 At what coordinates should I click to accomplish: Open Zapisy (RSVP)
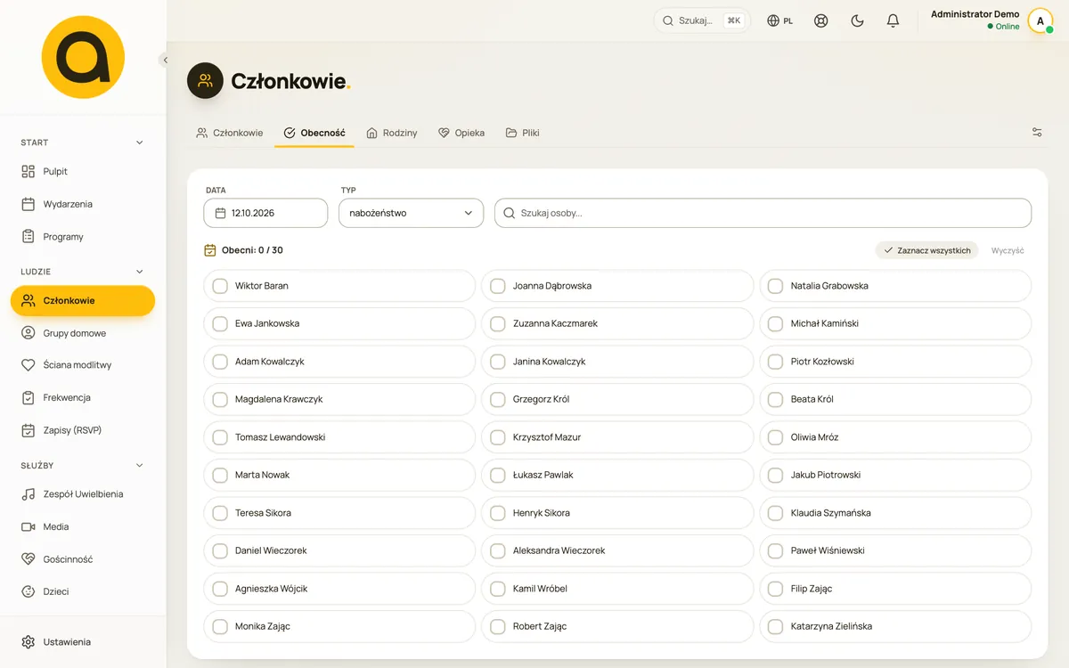point(83,430)
